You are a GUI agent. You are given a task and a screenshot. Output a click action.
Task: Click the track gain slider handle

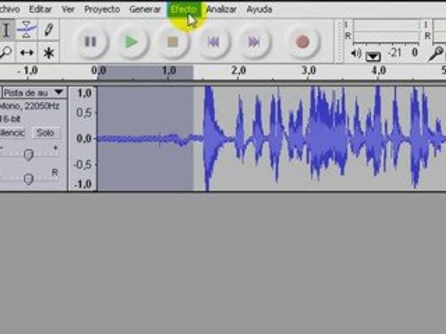pos(28,155)
